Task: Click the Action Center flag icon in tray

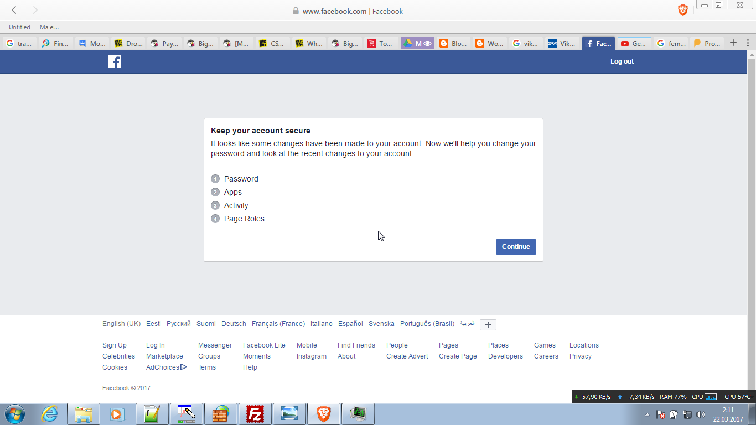Action: tap(661, 414)
